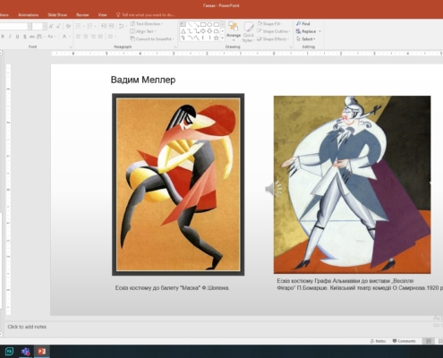This screenshot has height=358, width=443.
Task: Open the Select menu in Editing
Action: tap(306, 39)
